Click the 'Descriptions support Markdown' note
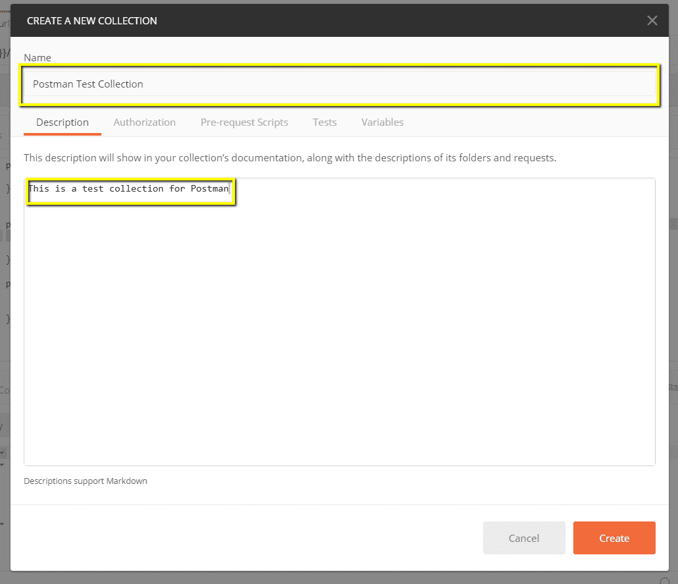678x584 pixels. point(86,481)
